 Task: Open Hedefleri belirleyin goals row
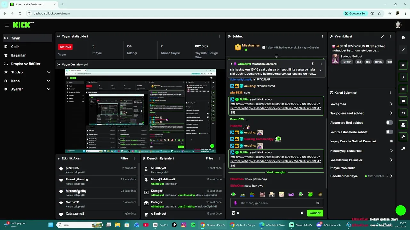click(362, 176)
